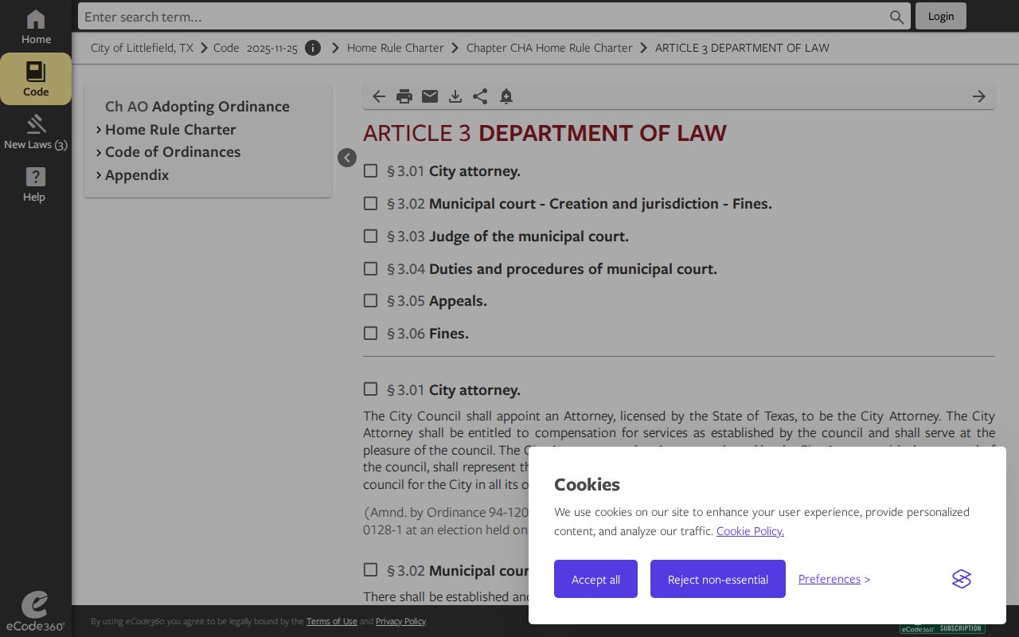
Task: Expand Appendix tree node
Action: (99, 175)
